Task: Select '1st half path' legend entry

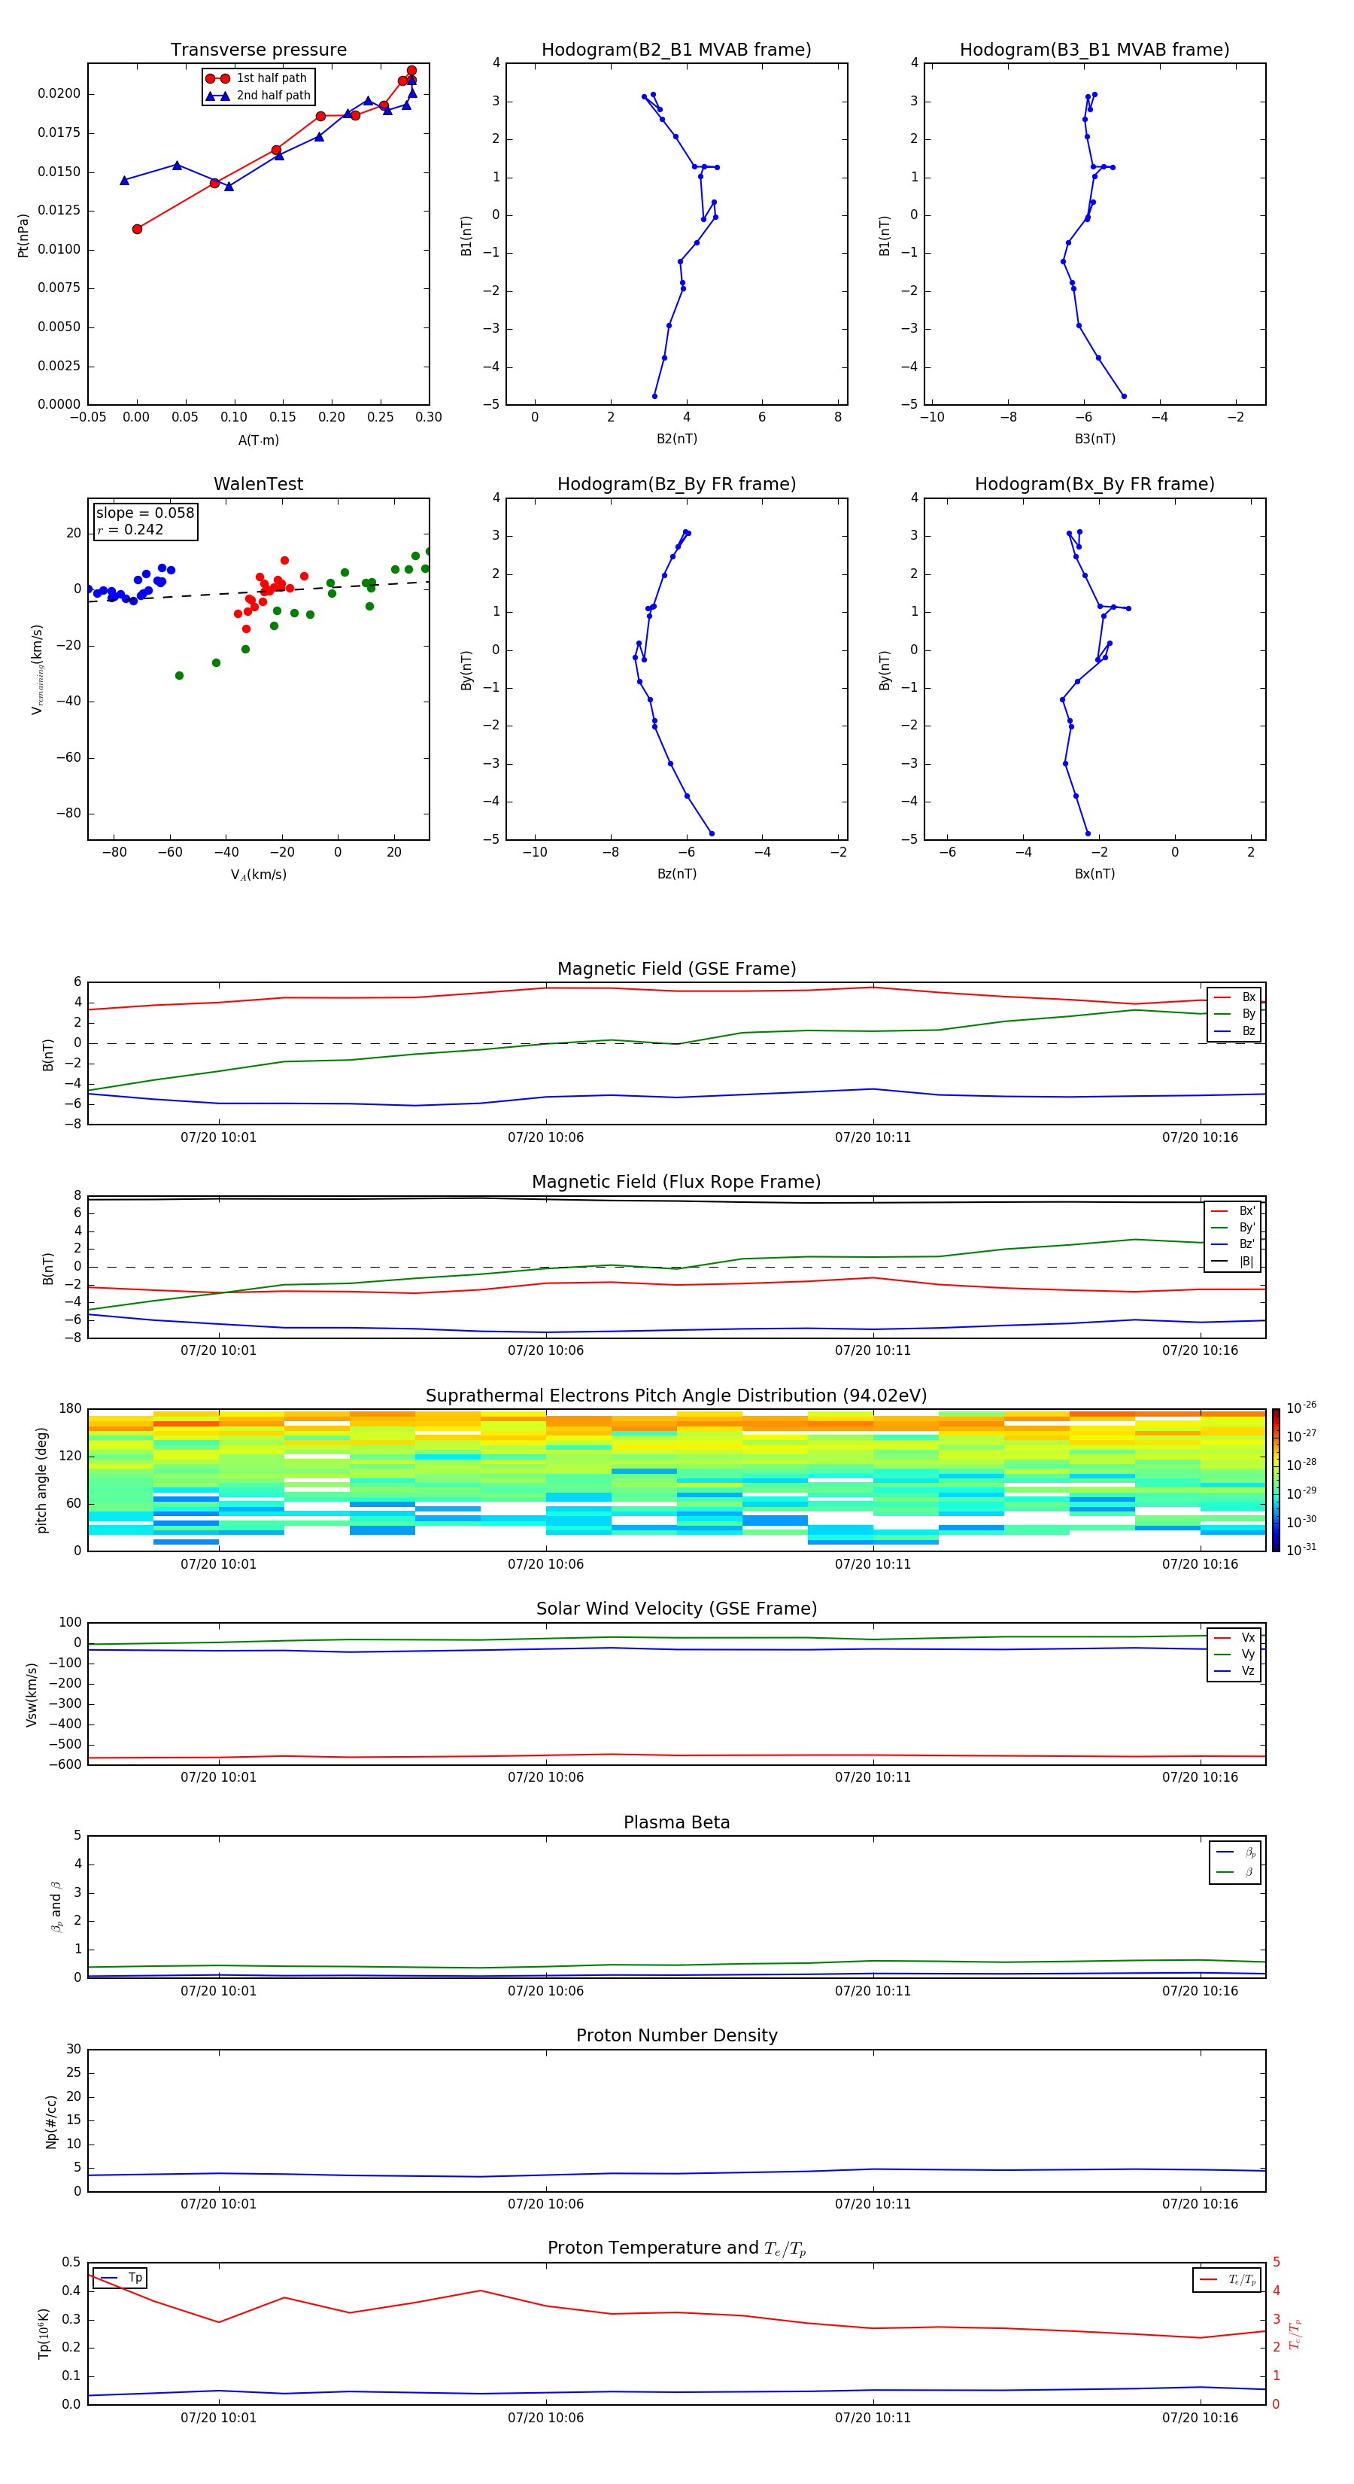Action: (257, 78)
